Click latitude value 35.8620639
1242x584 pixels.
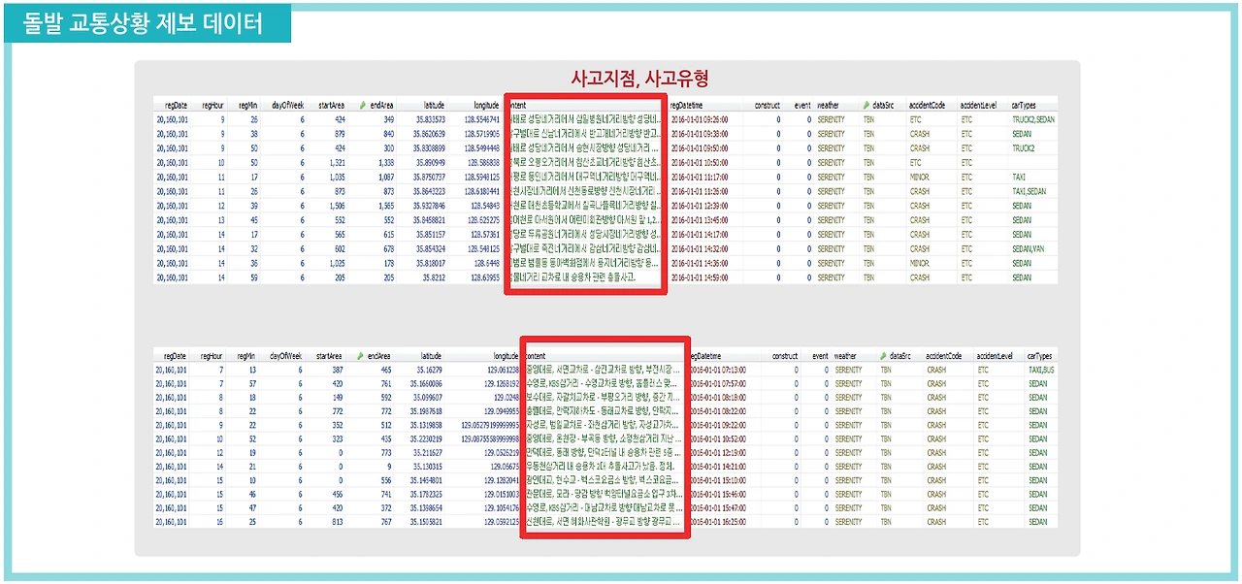pos(427,133)
